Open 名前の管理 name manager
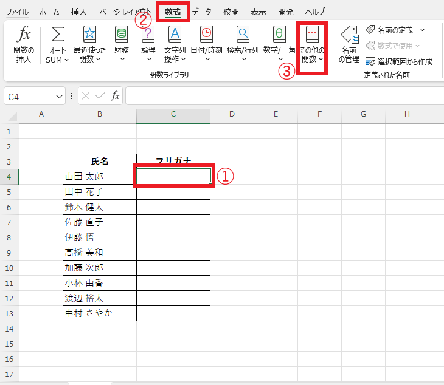The width and height of the screenshot is (444, 385). click(349, 44)
